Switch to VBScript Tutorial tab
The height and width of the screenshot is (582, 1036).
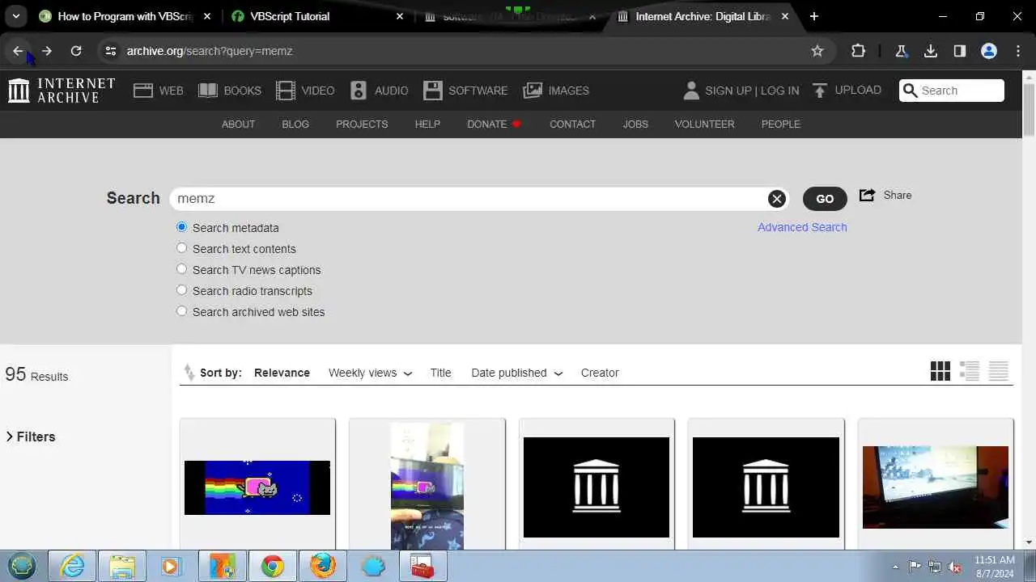317,16
